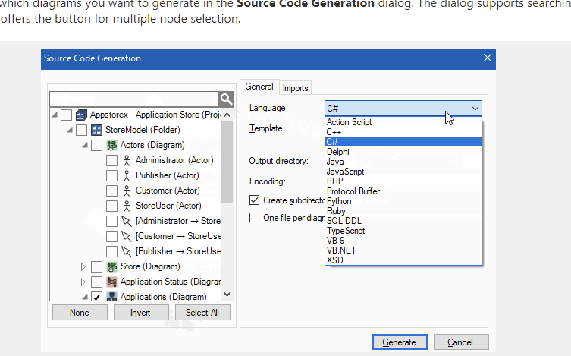Viewport: 571px width, 356px height.
Task: Click the Appstorex project icon
Action: 81,115
